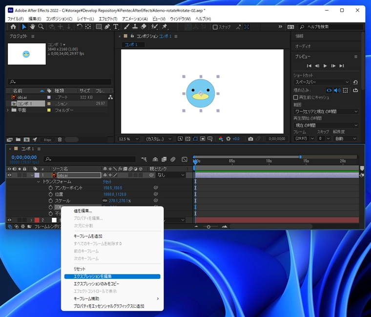Screen dimensions: 371x317
Task: Open frame rate 29.97 dropdown
Action: (x=304, y=139)
